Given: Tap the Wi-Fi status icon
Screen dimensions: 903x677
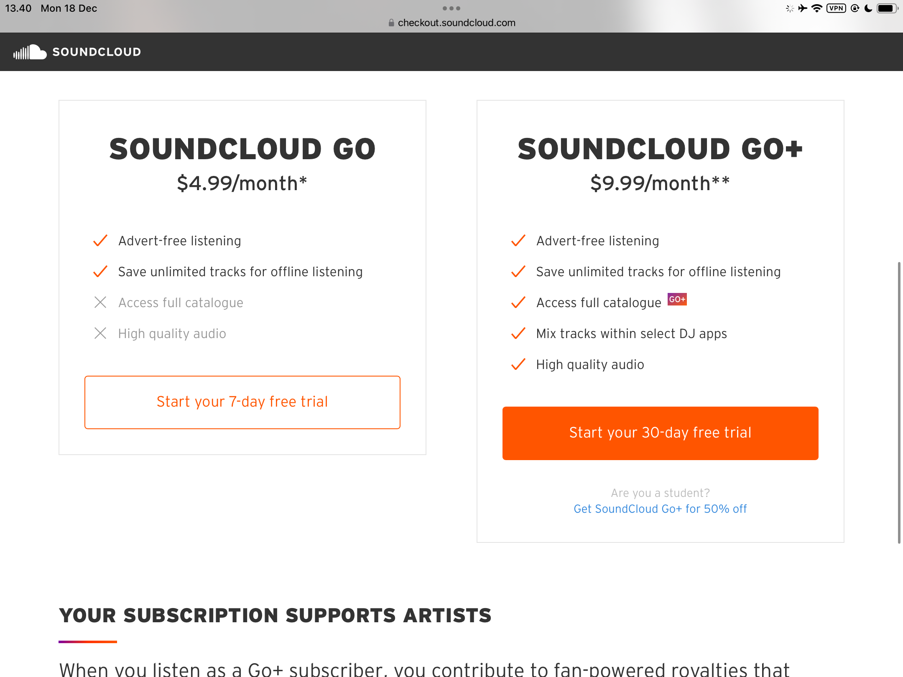Looking at the screenshot, I should pyautogui.click(x=816, y=8).
